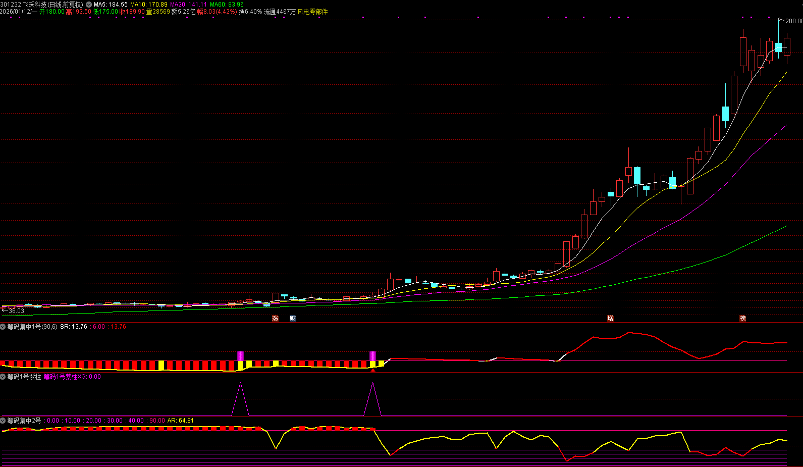Image resolution: width=803 pixels, height=467 pixels.
Task: Select the MA60 moving average label
Action: [227, 5]
